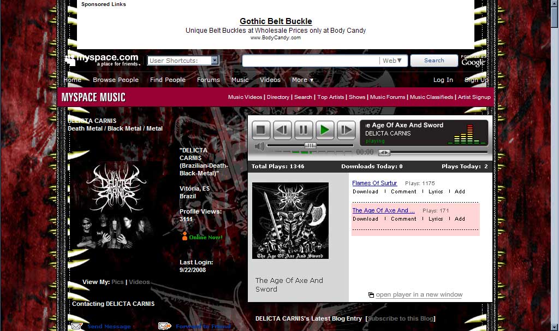Go to Home in the navigation bar

pyautogui.click(x=73, y=80)
